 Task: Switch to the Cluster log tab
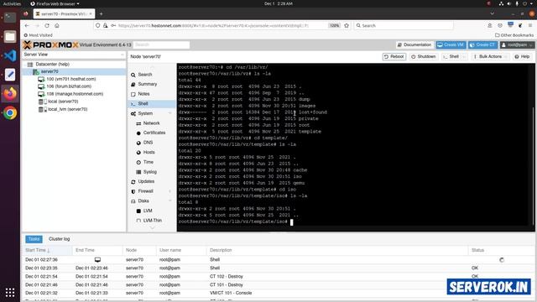click(x=59, y=239)
